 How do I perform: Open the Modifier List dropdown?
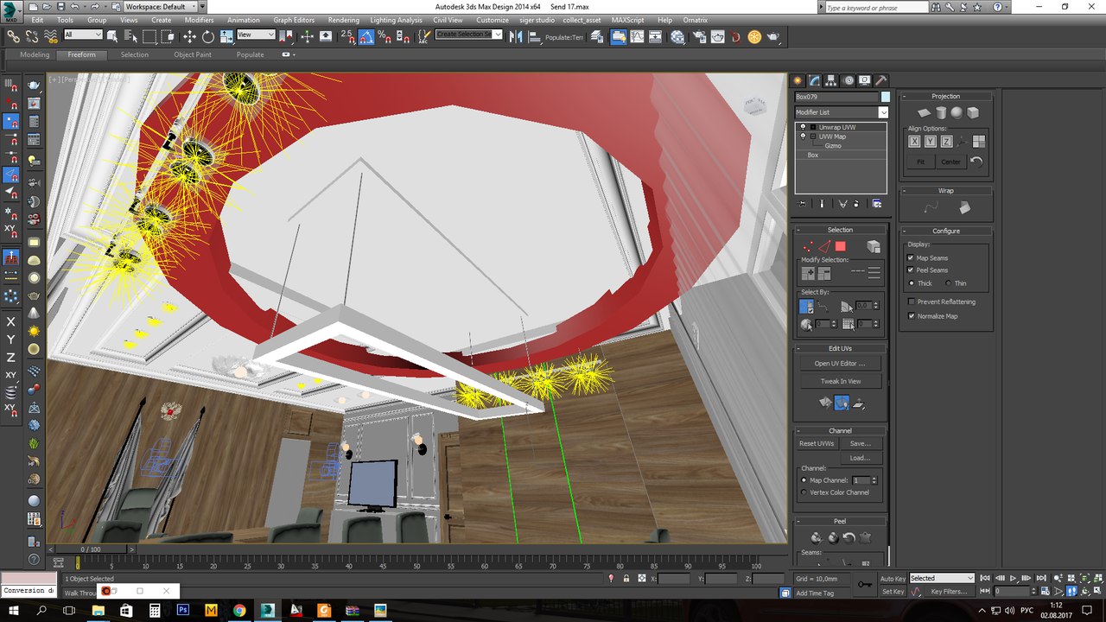(883, 112)
